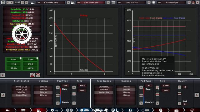The width and height of the screenshot is (200, 112).
Task: Open the wheels and tires tab
Action: (69, 110)
